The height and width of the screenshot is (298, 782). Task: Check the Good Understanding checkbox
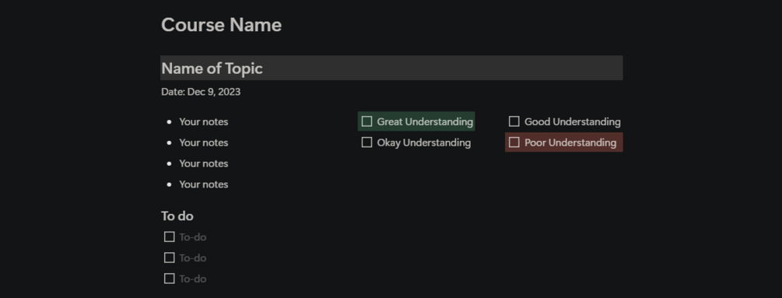(x=514, y=121)
